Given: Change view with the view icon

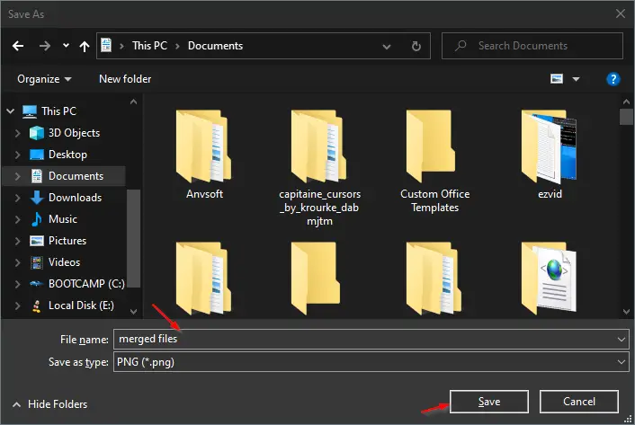Looking at the screenshot, I should tap(557, 78).
